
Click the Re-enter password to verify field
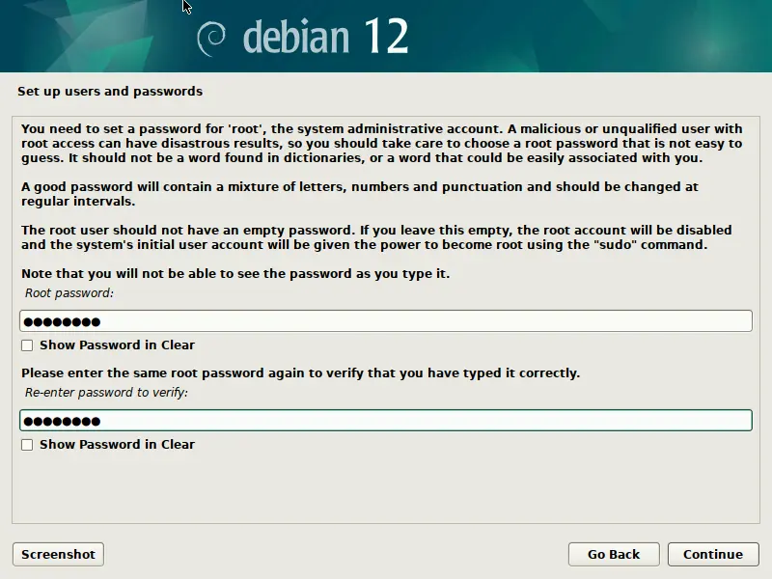coord(386,421)
